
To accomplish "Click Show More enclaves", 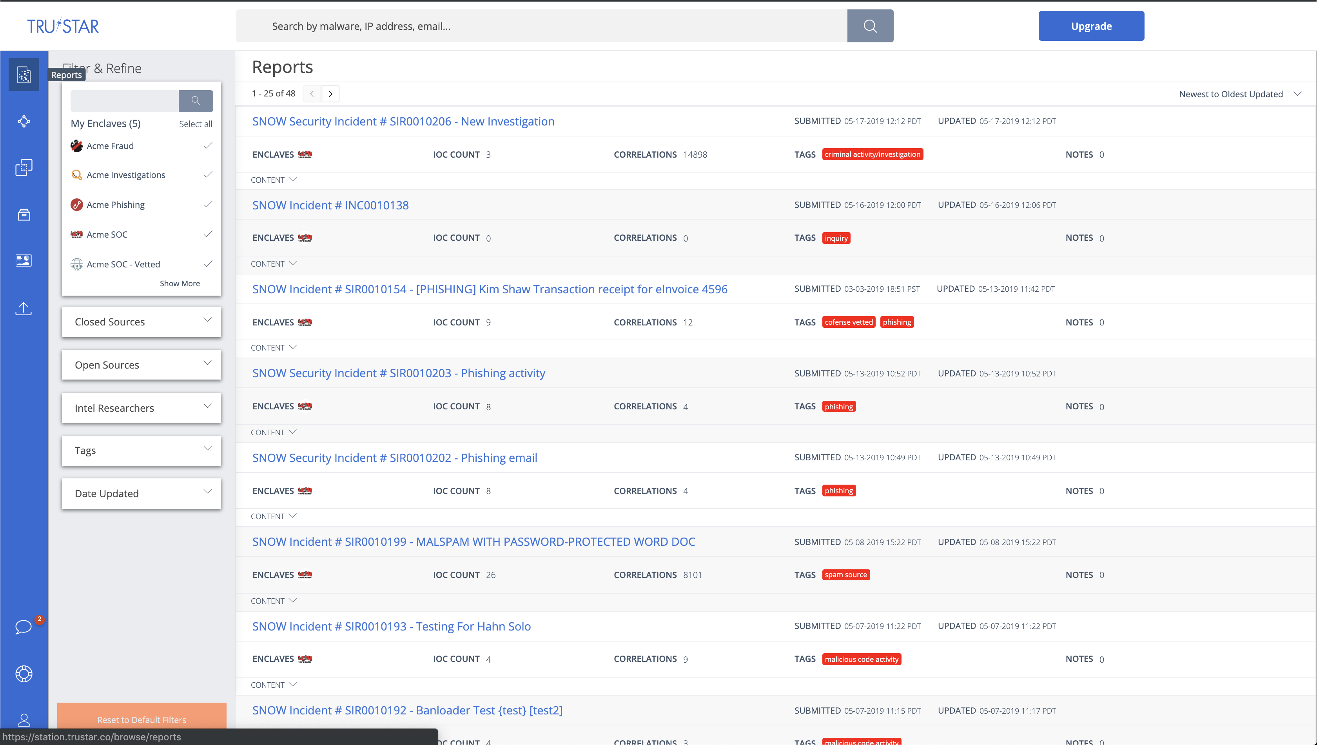I will 180,283.
